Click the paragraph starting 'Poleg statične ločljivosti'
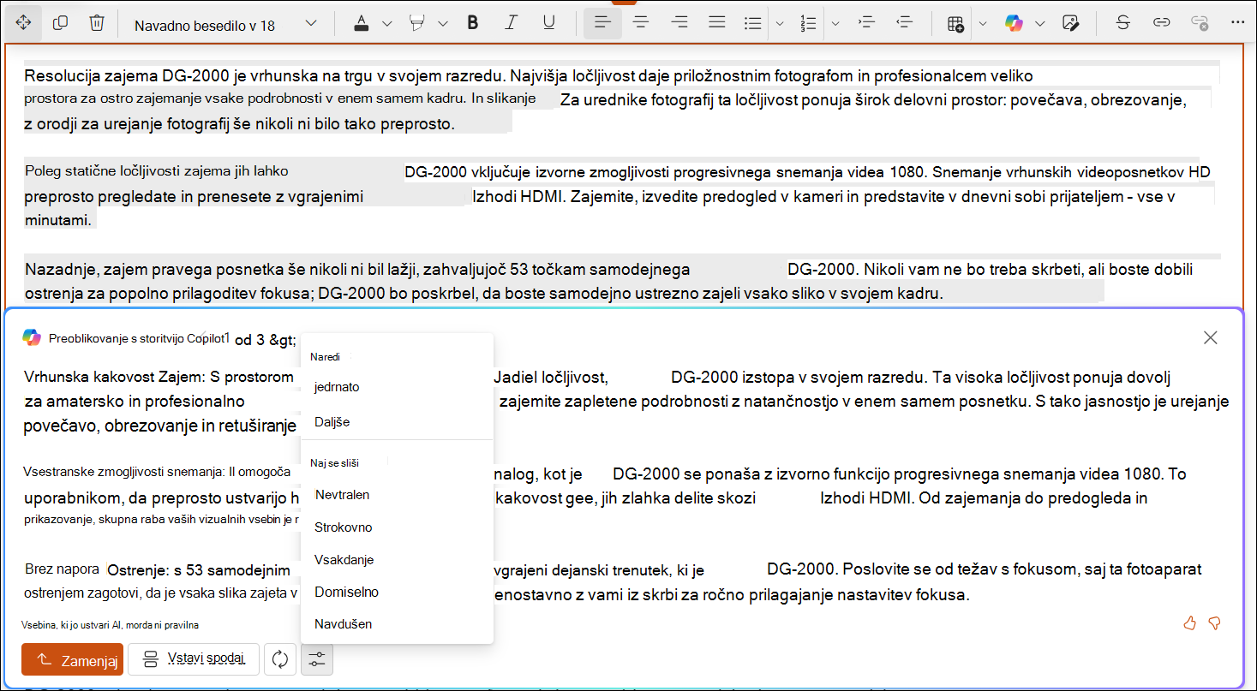Viewport: 1257px width, 691px height. [x=618, y=195]
